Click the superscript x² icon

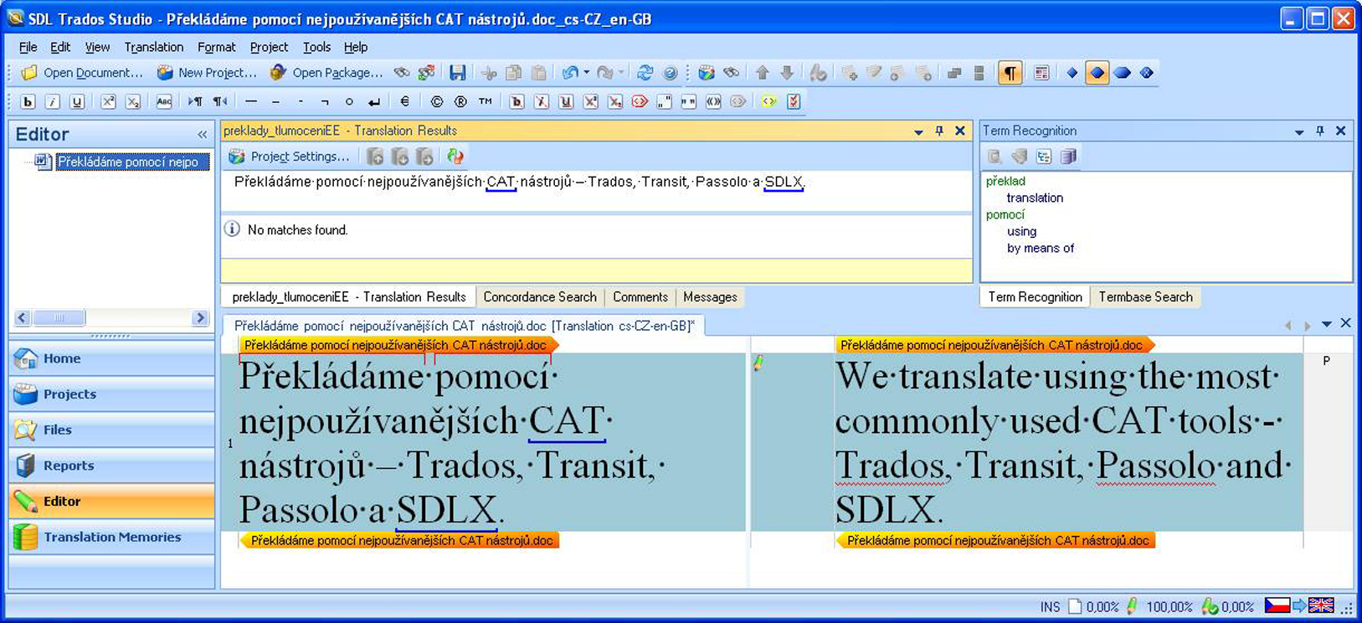click(108, 101)
